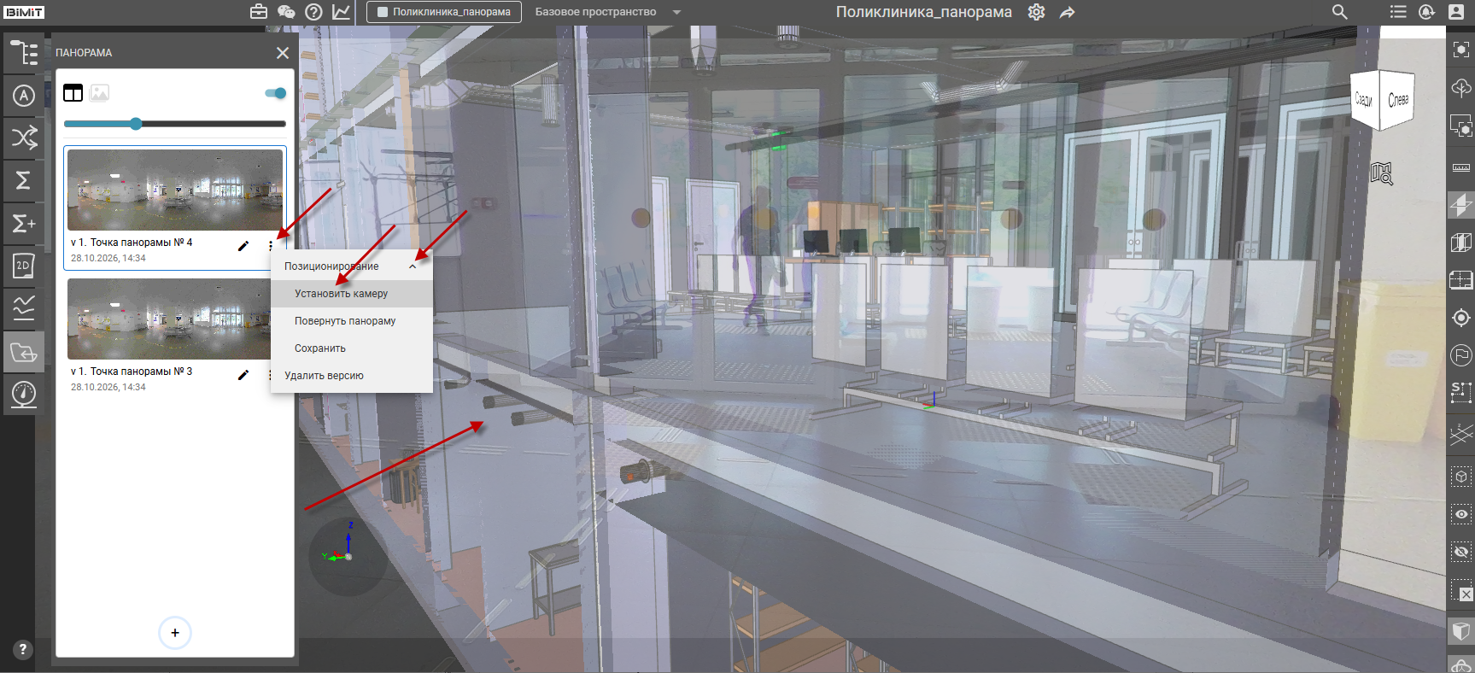
Task: Open the search magnifier in top bar
Action: (1339, 12)
